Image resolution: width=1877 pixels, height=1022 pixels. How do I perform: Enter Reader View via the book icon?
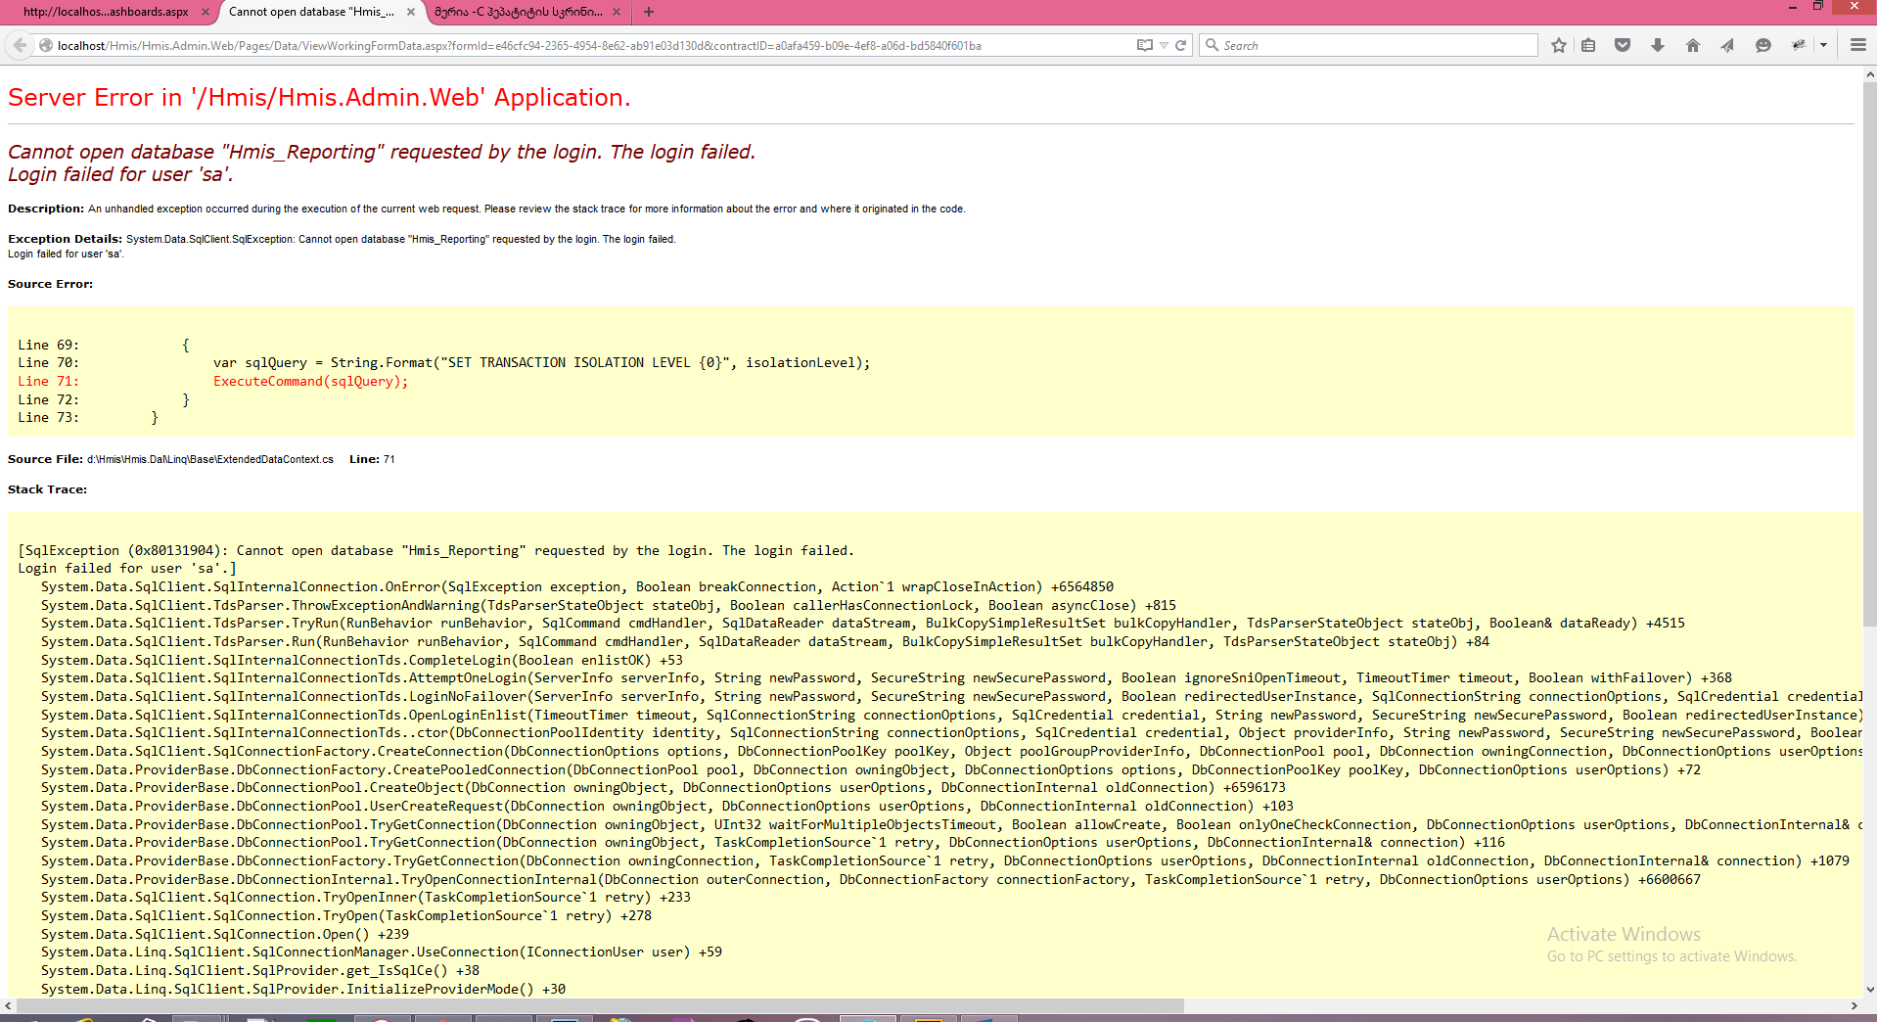coord(1144,45)
